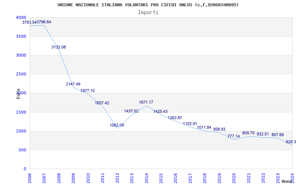Click the 2020 year label

coord(234,178)
